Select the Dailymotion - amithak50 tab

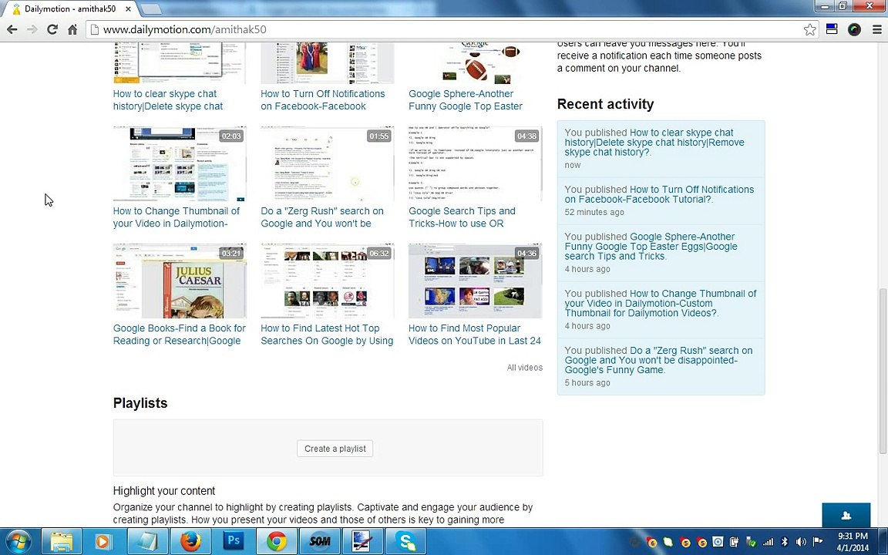[71, 9]
